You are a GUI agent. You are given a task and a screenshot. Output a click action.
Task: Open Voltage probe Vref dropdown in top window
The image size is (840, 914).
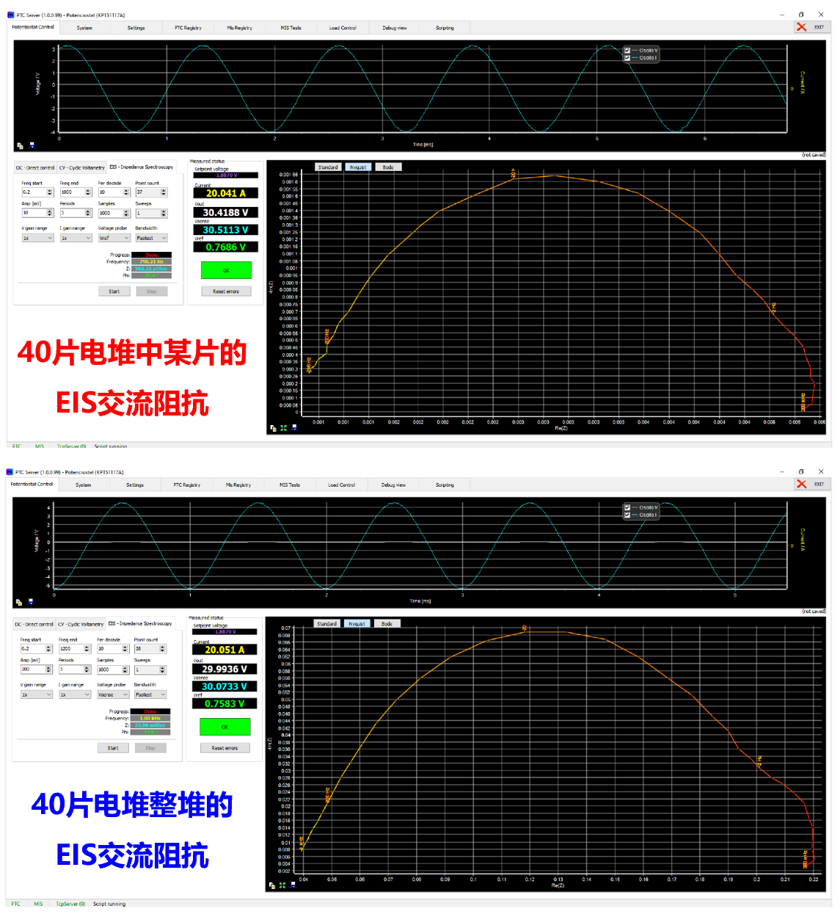(114, 238)
